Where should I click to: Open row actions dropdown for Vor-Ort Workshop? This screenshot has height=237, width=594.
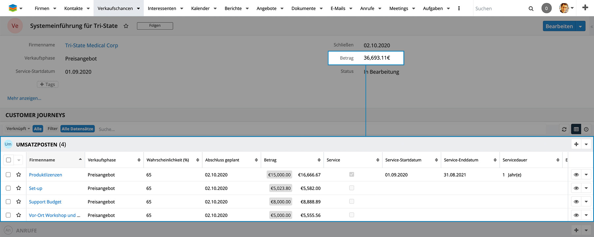586,215
